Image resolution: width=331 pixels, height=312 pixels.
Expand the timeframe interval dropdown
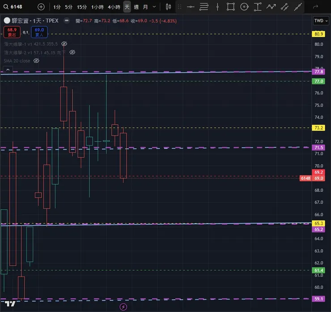click(154, 7)
